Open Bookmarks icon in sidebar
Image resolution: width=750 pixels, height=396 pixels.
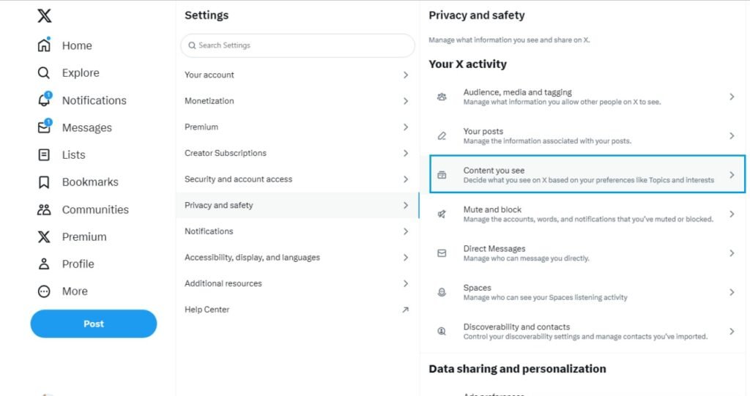pos(44,182)
